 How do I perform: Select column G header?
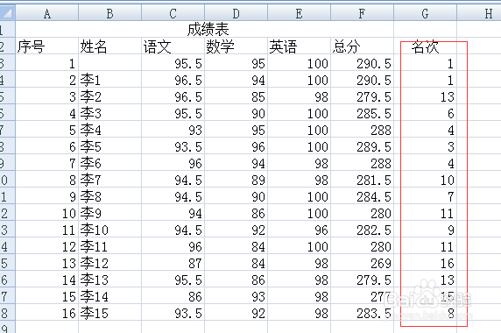tap(425, 13)
